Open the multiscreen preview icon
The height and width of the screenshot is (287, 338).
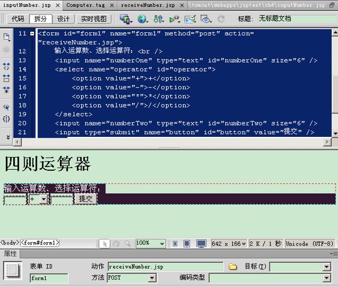tap(126, 19)
